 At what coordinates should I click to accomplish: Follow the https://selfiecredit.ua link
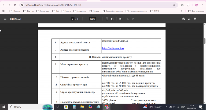[x=113, y=48]
